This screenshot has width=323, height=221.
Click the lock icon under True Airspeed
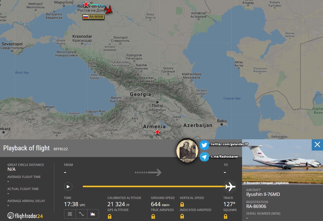pyautogui.click(x=153, y=216)
